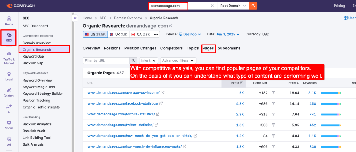Open the fortnite-statistics page link

pyautogui.click(x=121, y=114)
